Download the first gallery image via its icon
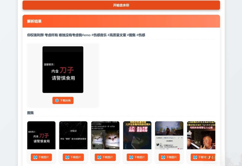The height and width of the screenshot is (166, 242). 35,157
